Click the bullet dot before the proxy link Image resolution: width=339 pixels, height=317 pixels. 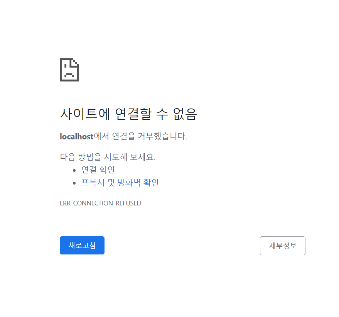(74, 183)
